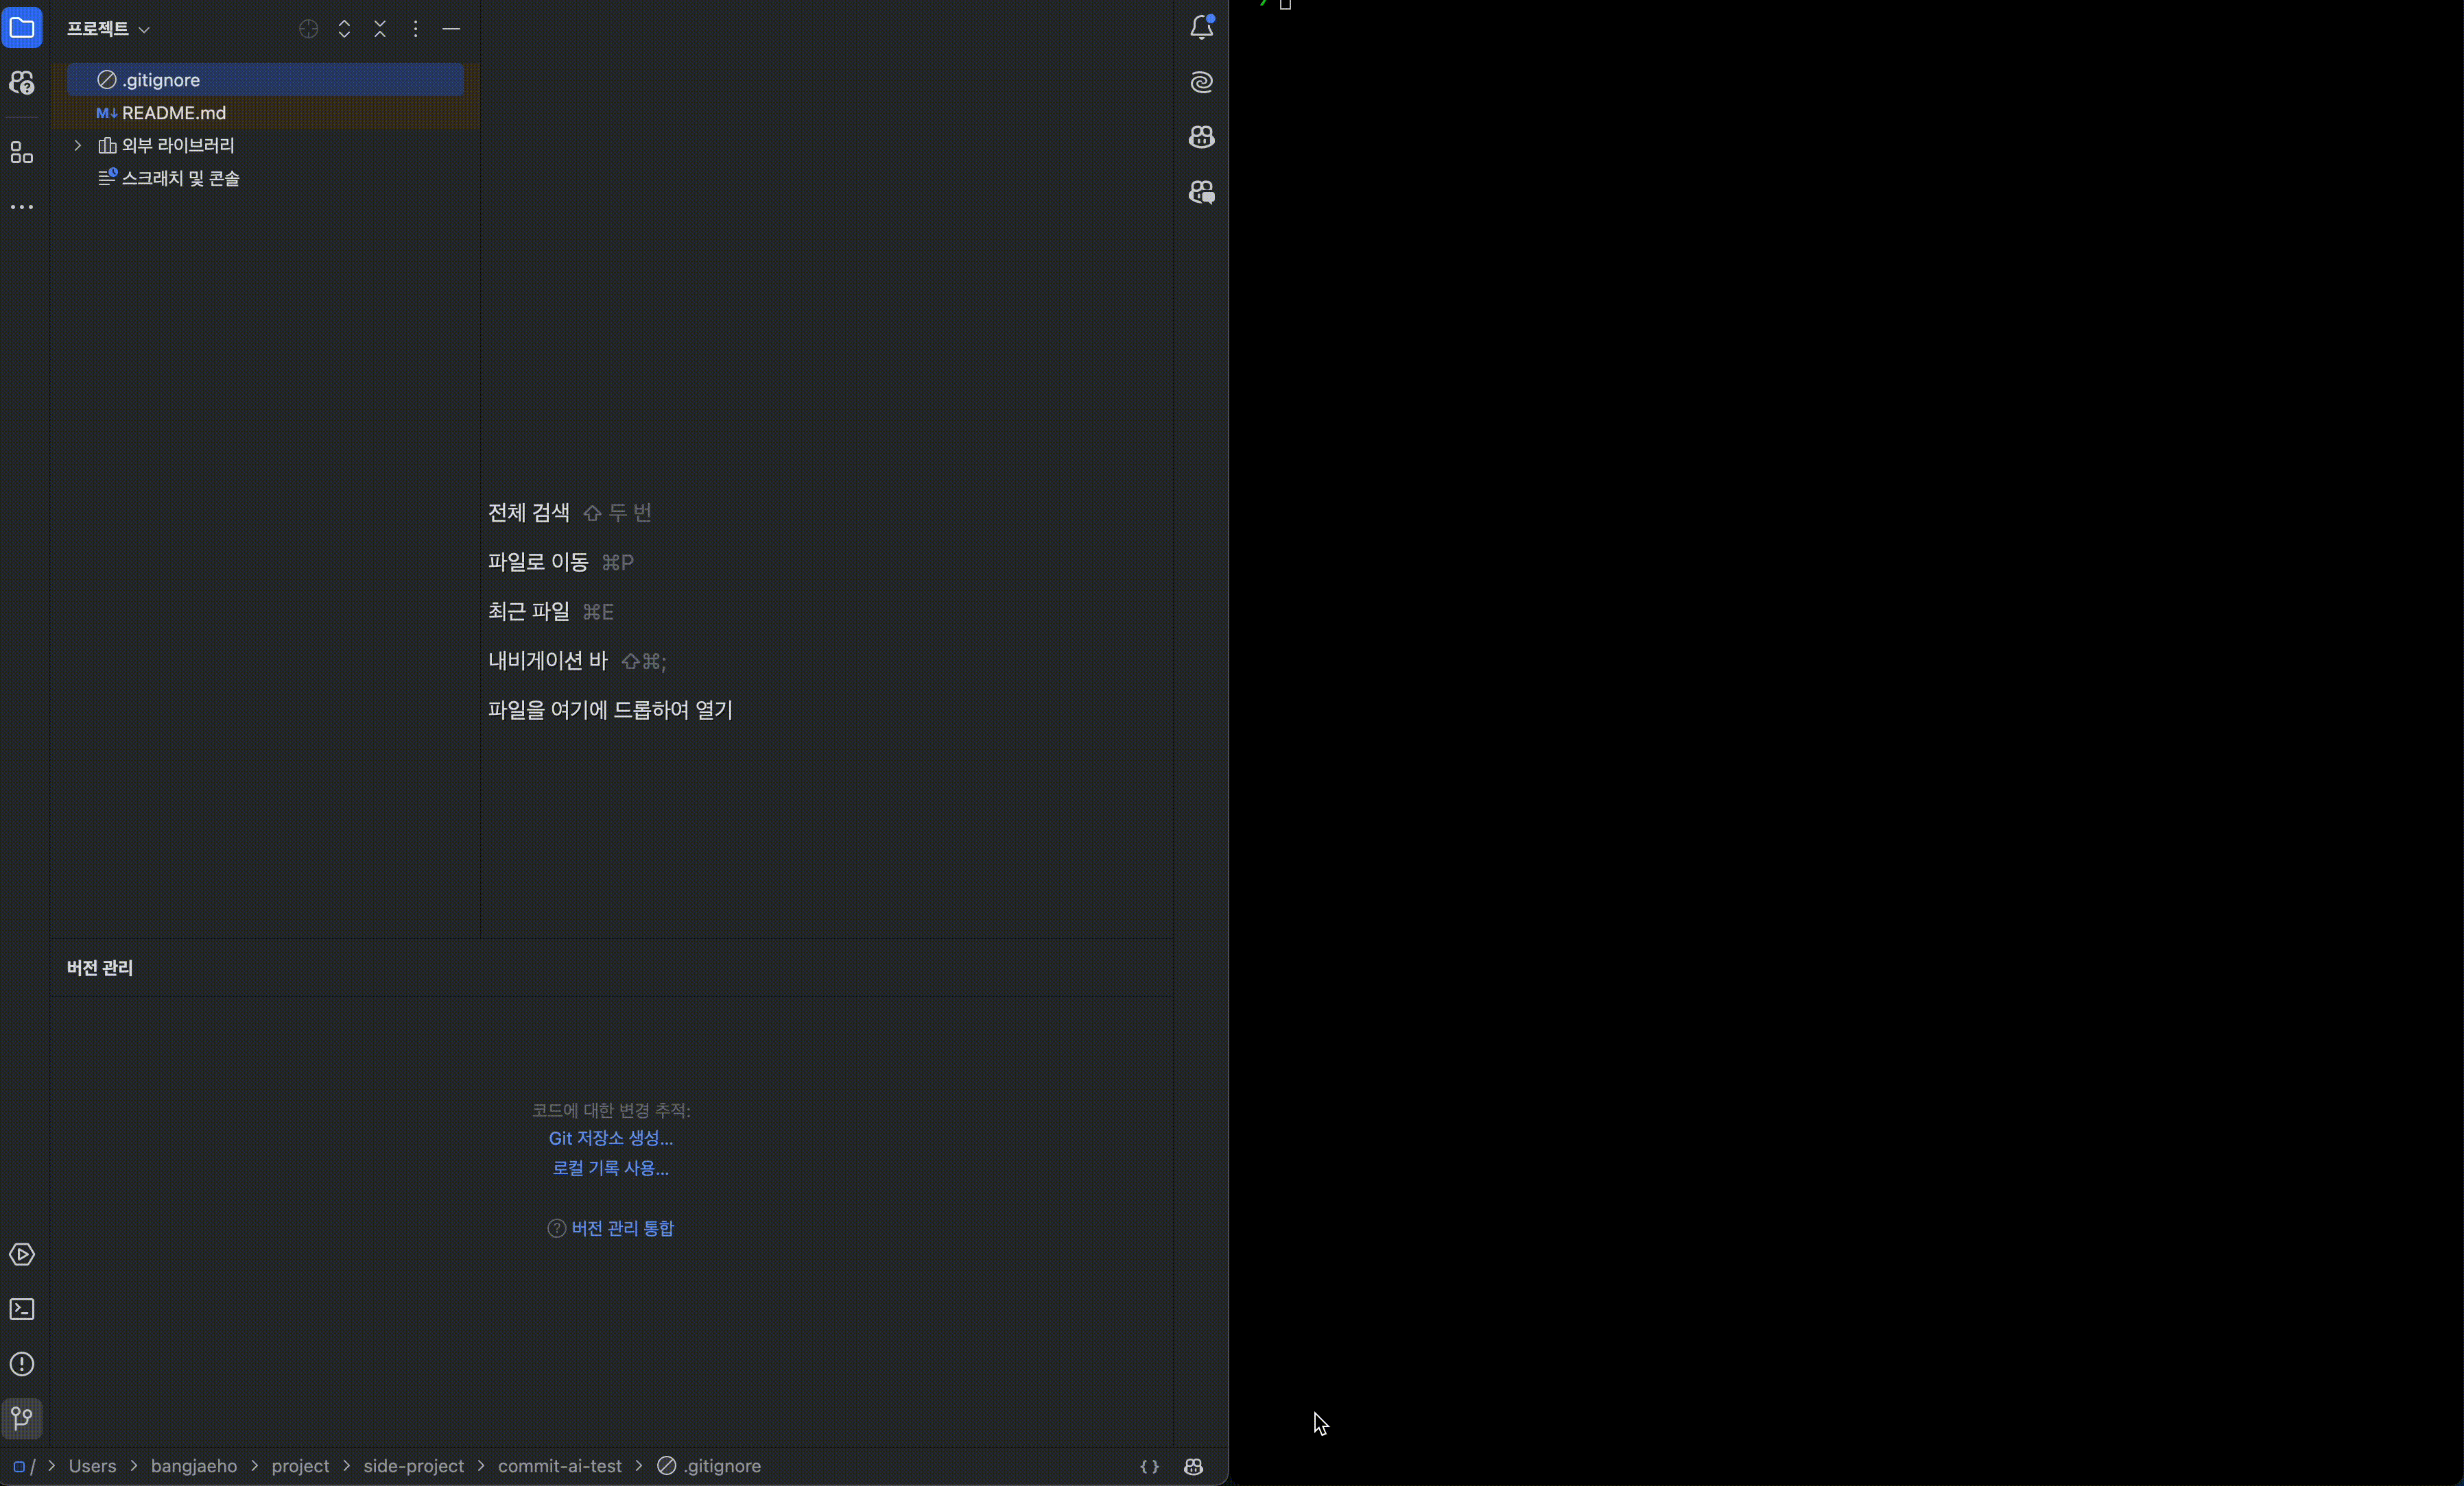Viewport: 2464px width, 1486px height.
Task: Open project panel options kebab menu
Action: click(416, 29)
